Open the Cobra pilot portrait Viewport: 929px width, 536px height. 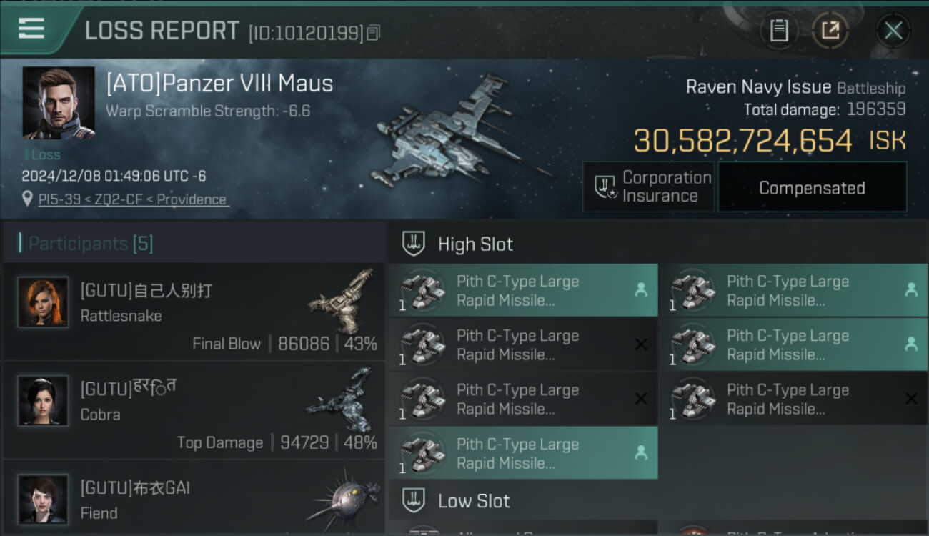[43, 401]
